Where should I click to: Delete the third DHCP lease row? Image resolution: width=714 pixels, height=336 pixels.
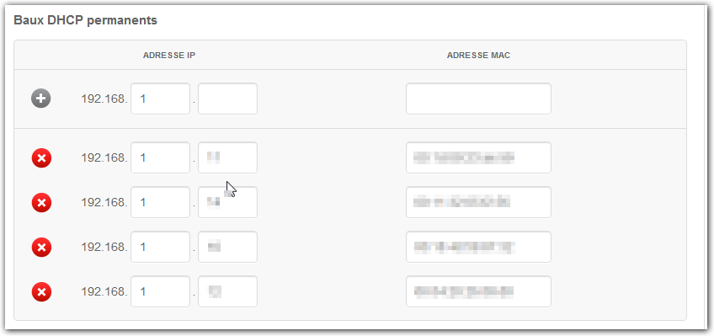pyautogui.click(x=41, y=248)
